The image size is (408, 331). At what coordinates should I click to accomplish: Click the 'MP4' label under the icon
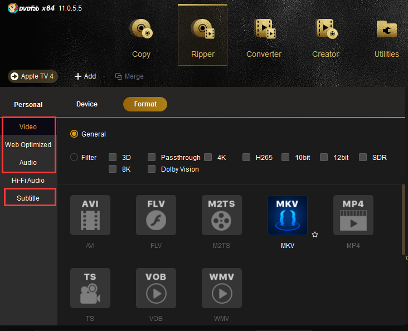coord(353,246)
